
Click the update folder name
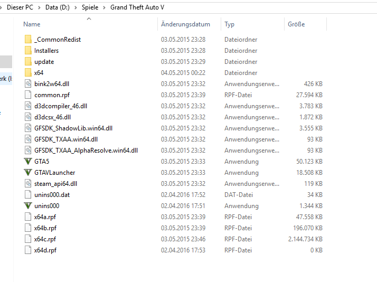click(x=44, y=62)
